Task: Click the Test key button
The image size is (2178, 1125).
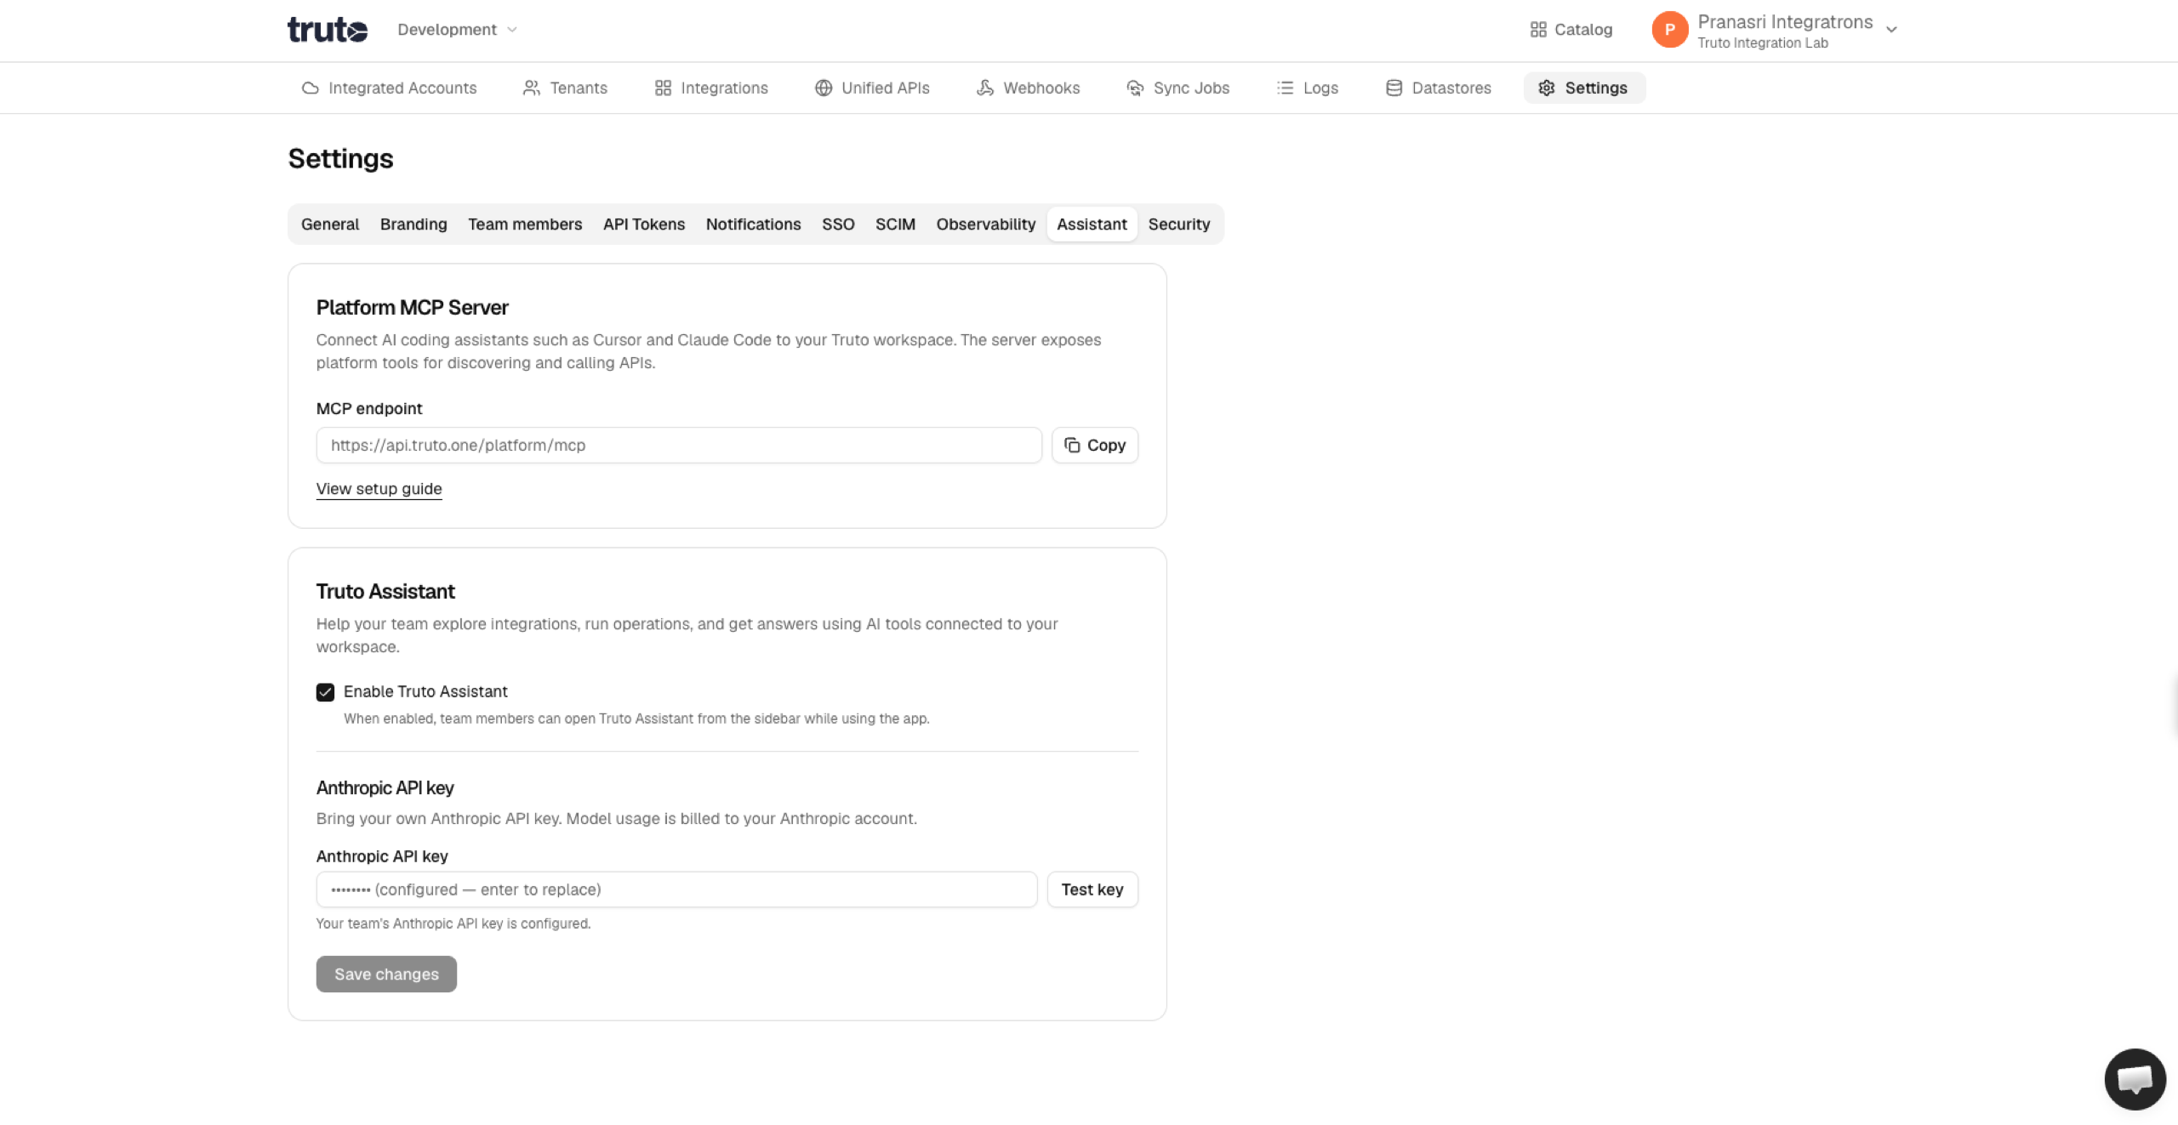Action: (1092, 889)
